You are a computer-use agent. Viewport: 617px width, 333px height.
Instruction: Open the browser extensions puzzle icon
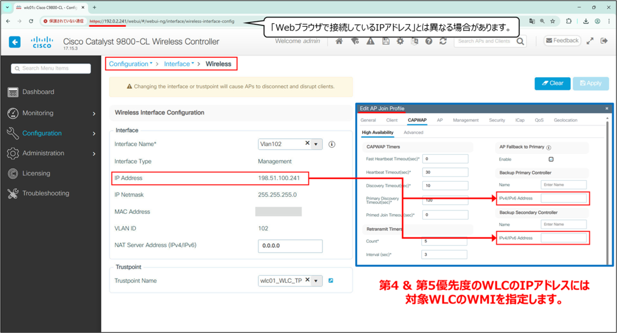(x=569, y=21)
